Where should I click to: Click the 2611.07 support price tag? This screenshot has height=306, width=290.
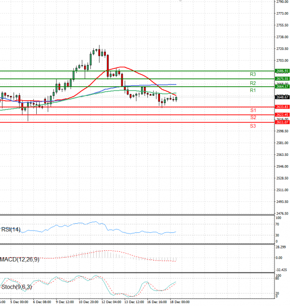pos(282,122)
